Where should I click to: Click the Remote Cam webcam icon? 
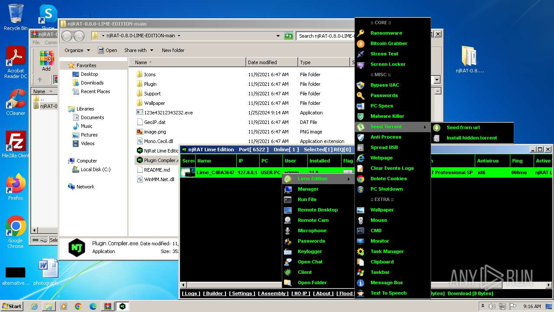pos(288,220)
